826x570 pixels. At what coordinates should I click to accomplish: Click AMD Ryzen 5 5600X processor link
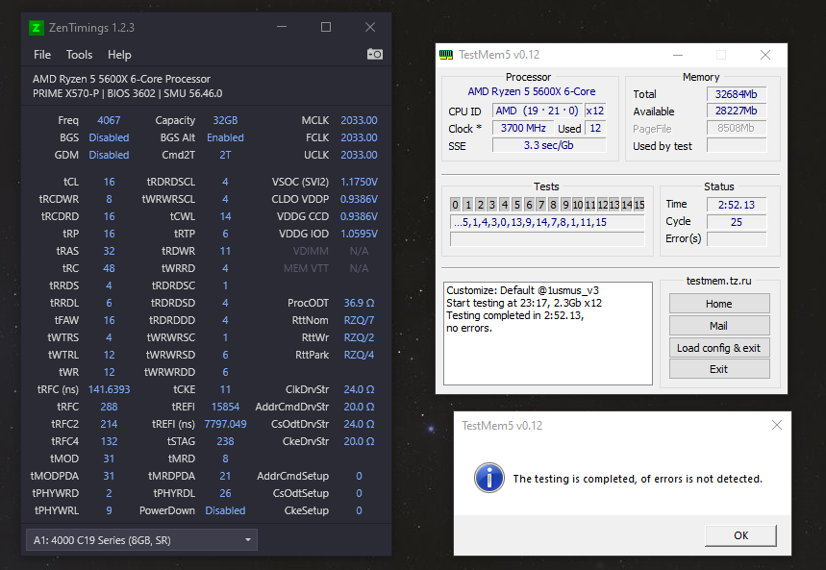coord(532,91)
